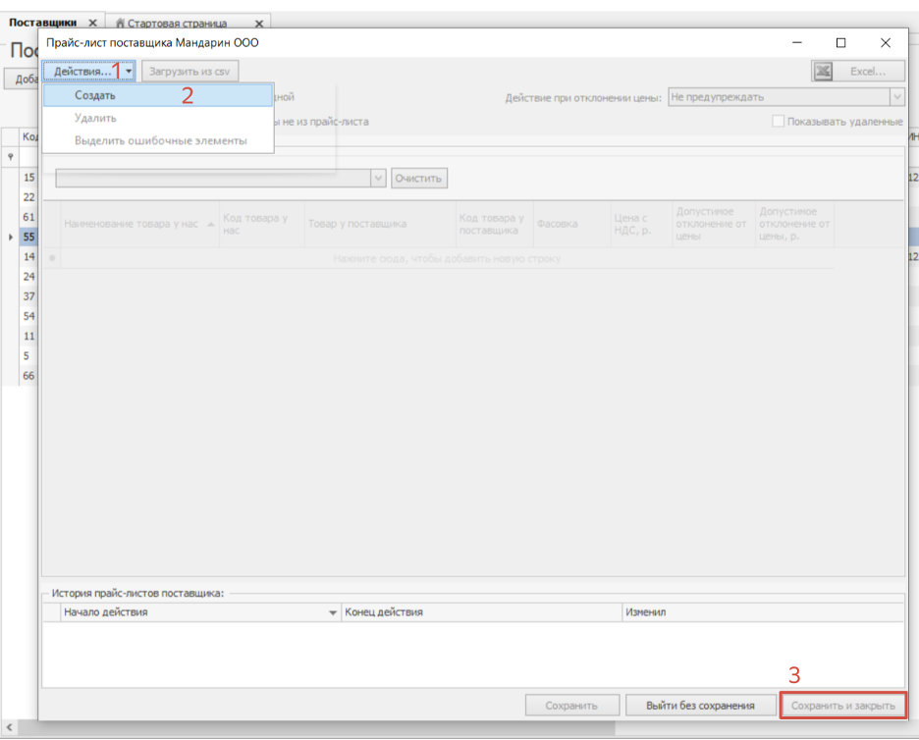The image size is (919, 740).
Task: Toggle the Показывать удаленные checkbox
Action: (778, 122)
